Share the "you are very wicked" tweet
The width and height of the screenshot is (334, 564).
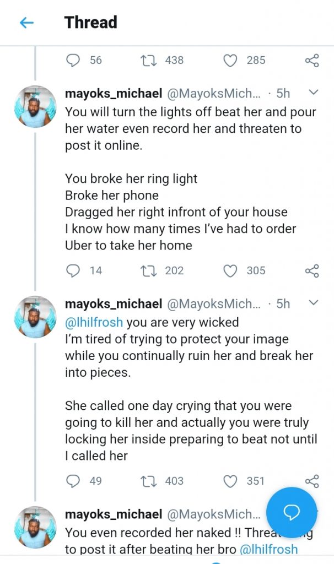(312, 481)
